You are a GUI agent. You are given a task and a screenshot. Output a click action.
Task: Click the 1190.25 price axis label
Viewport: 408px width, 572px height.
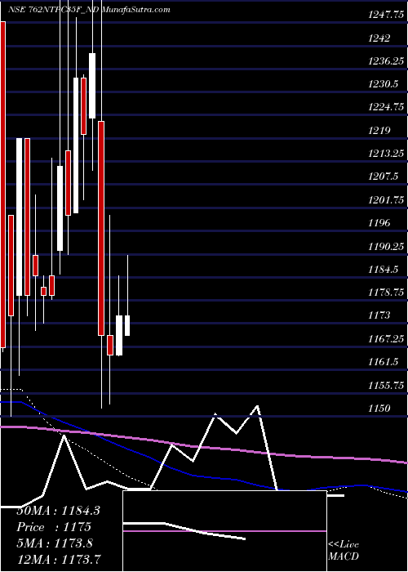pyautogui.click(x=386, y=246)
